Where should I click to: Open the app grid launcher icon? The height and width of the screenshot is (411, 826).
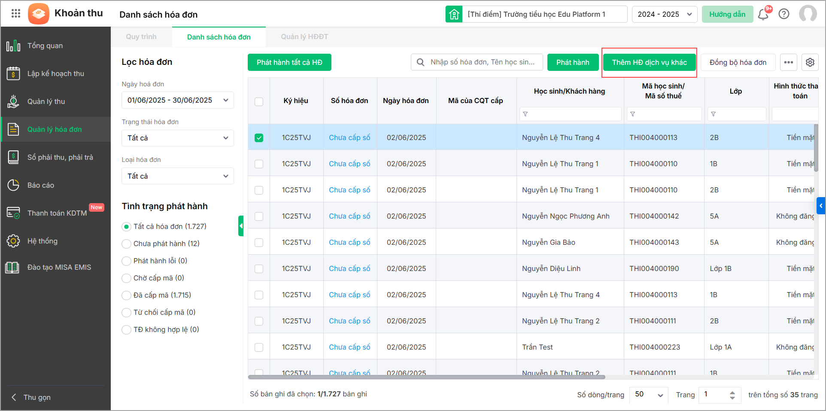click(x=16, y=14)
